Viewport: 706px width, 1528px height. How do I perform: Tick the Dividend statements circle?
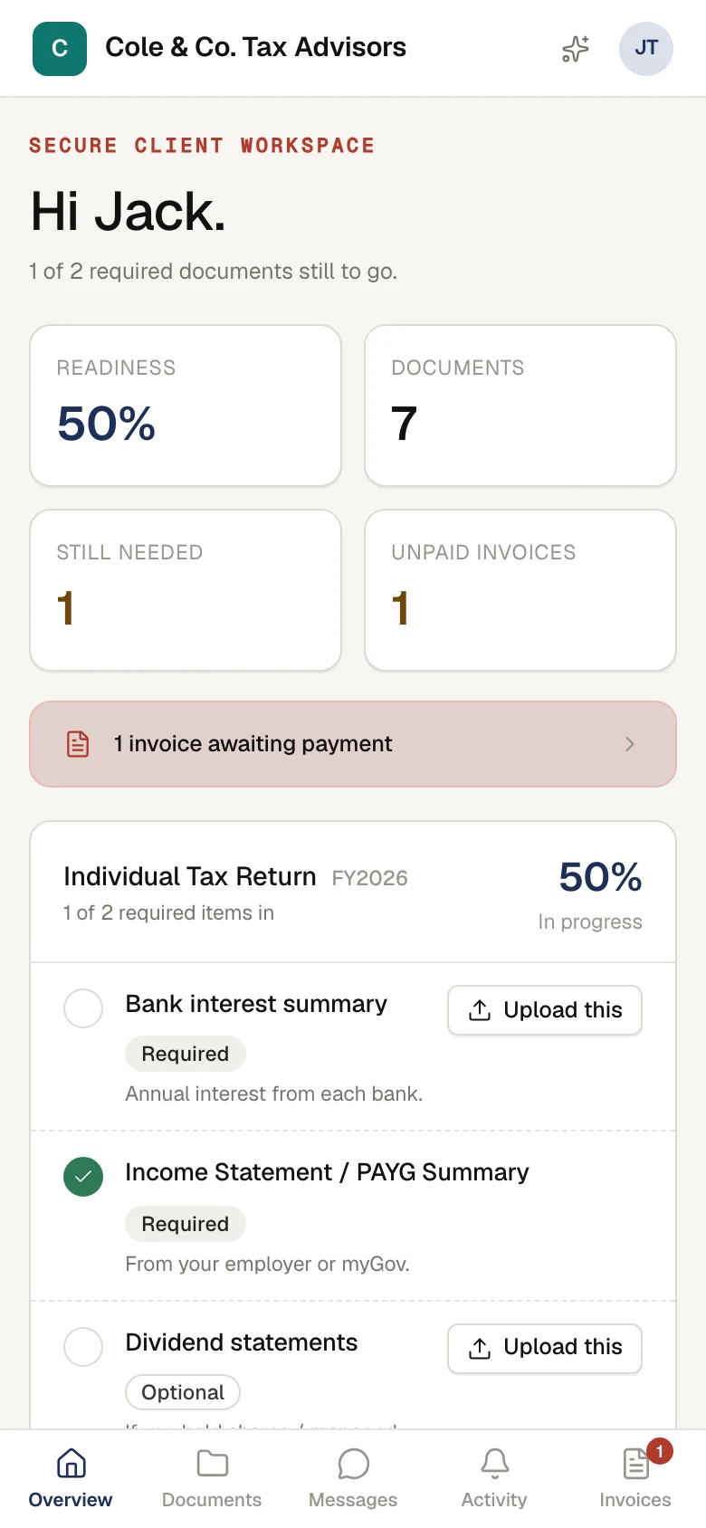83,1347
